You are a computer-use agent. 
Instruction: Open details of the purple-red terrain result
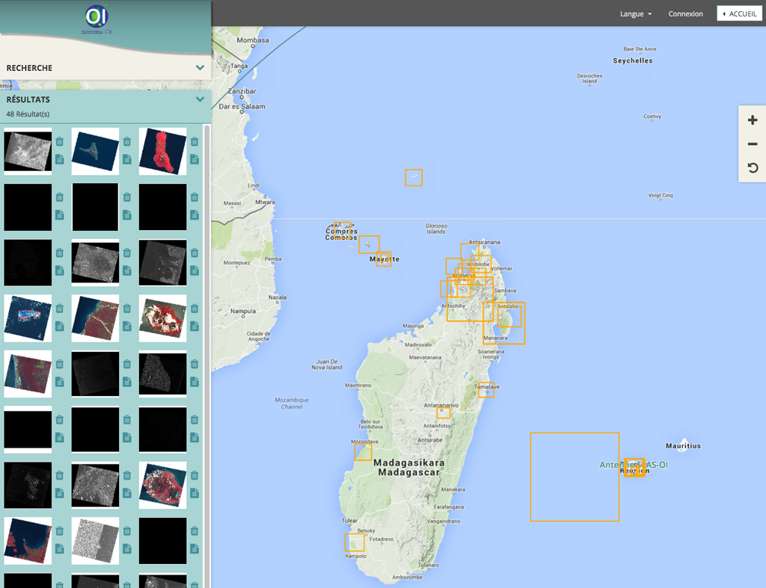click(60, 382)
